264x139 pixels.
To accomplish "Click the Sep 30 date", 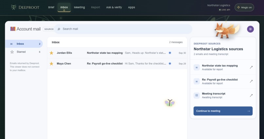I will click(x=182, y=53).
